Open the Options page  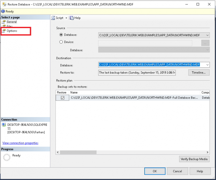coord(12,31)
